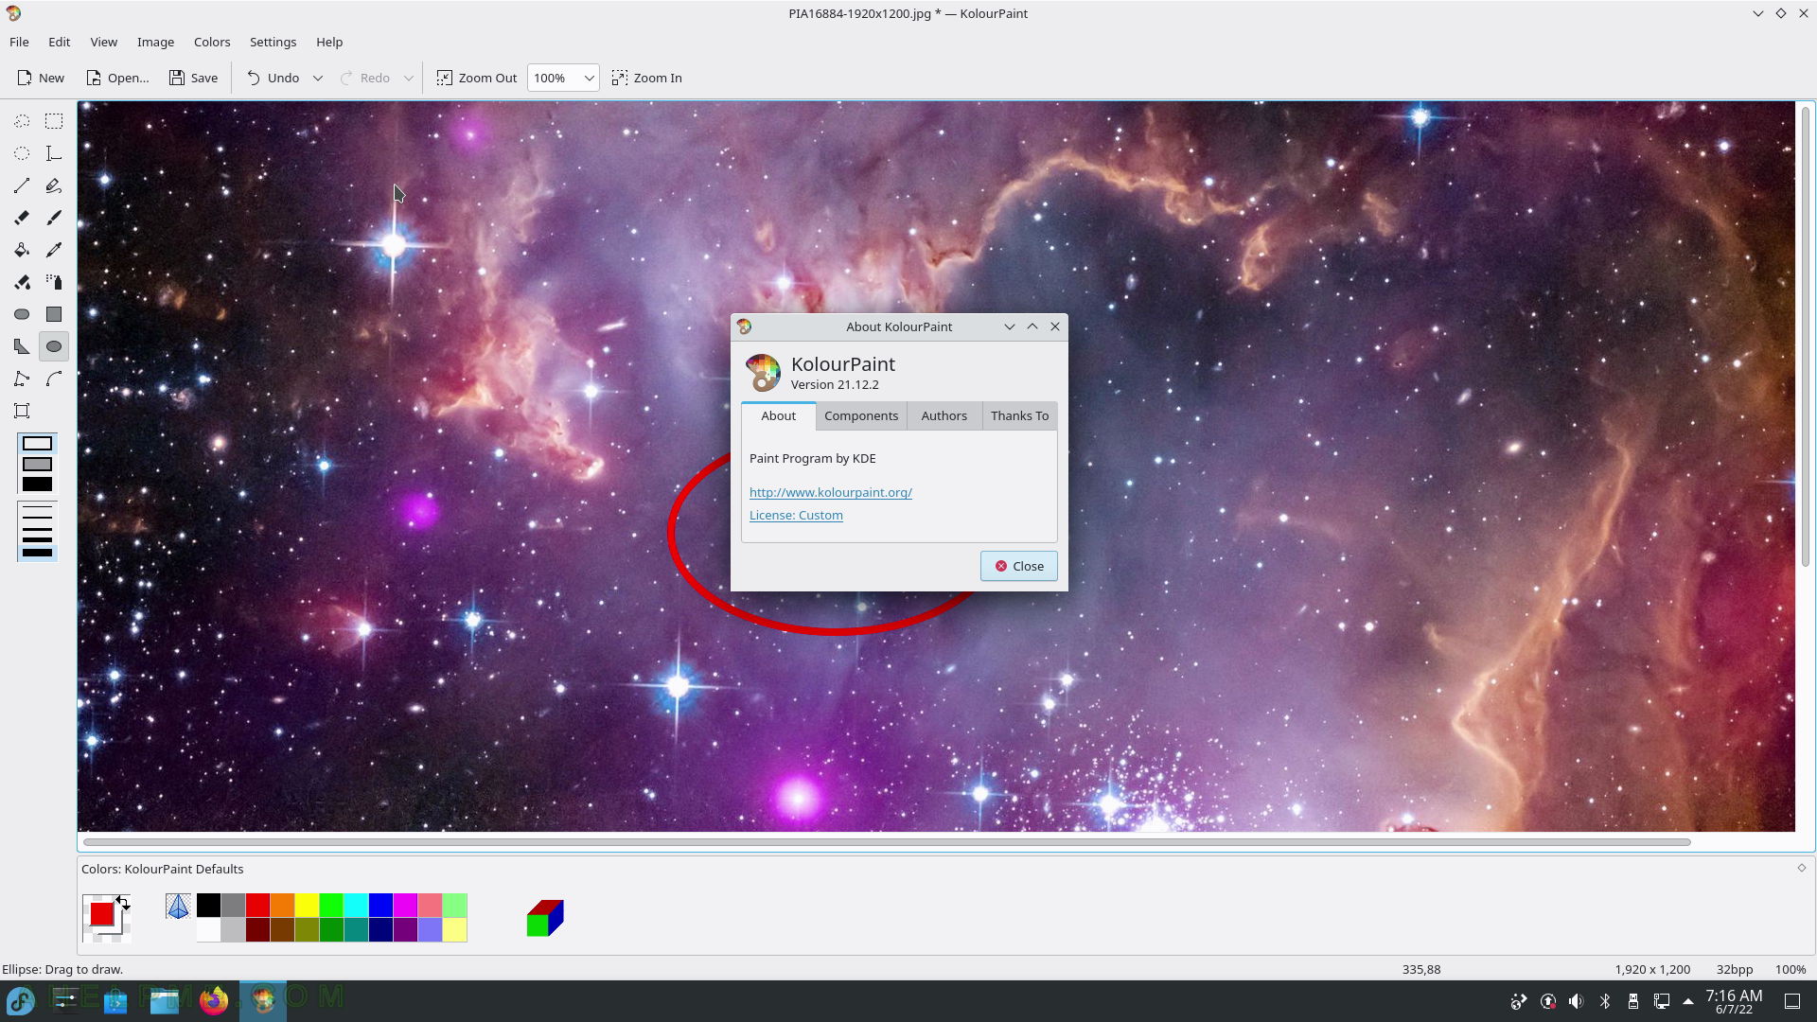Open the Edit menu

pos(59,42)
